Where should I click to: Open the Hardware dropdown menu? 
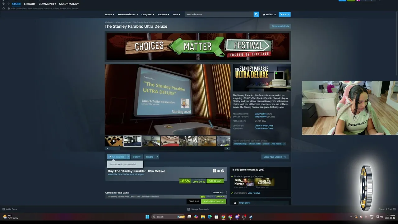coord(163,14)
